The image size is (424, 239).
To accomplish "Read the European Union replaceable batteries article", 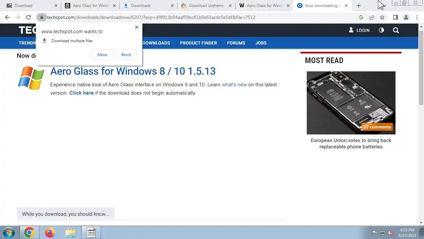I will point(351,143).
